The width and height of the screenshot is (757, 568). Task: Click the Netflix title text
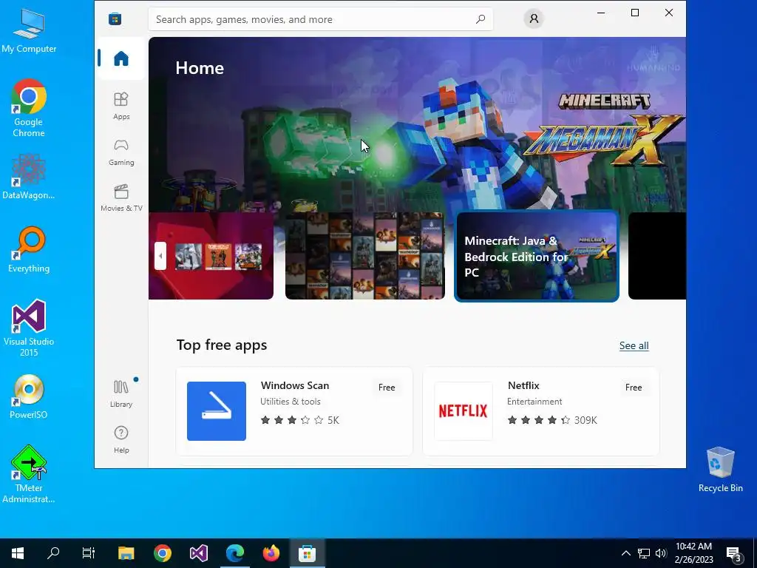click(x=523, y=385)
